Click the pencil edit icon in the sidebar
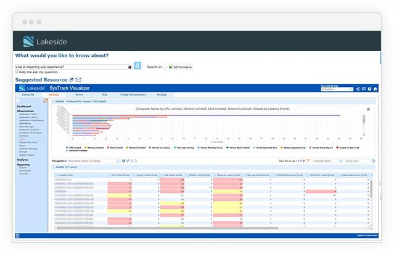 (x=46, y=100)
